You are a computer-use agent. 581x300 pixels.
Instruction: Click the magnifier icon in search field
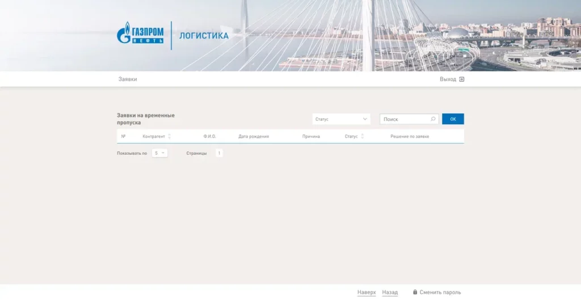pos(433,119)
